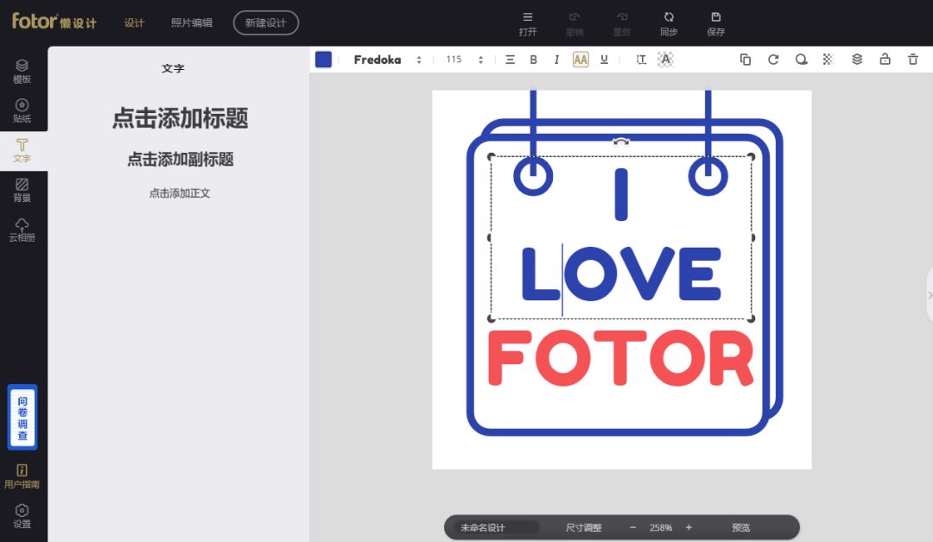
Task: Open the 问卷调查 survey button
Action: tap(22, 417)
